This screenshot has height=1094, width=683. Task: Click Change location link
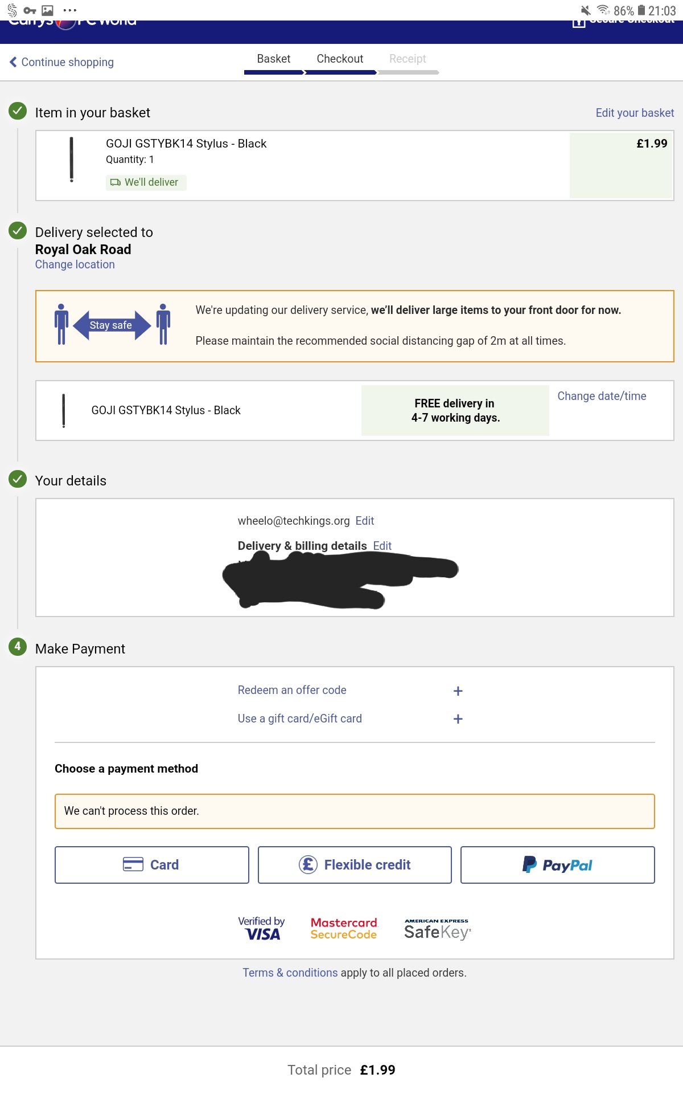75,264
